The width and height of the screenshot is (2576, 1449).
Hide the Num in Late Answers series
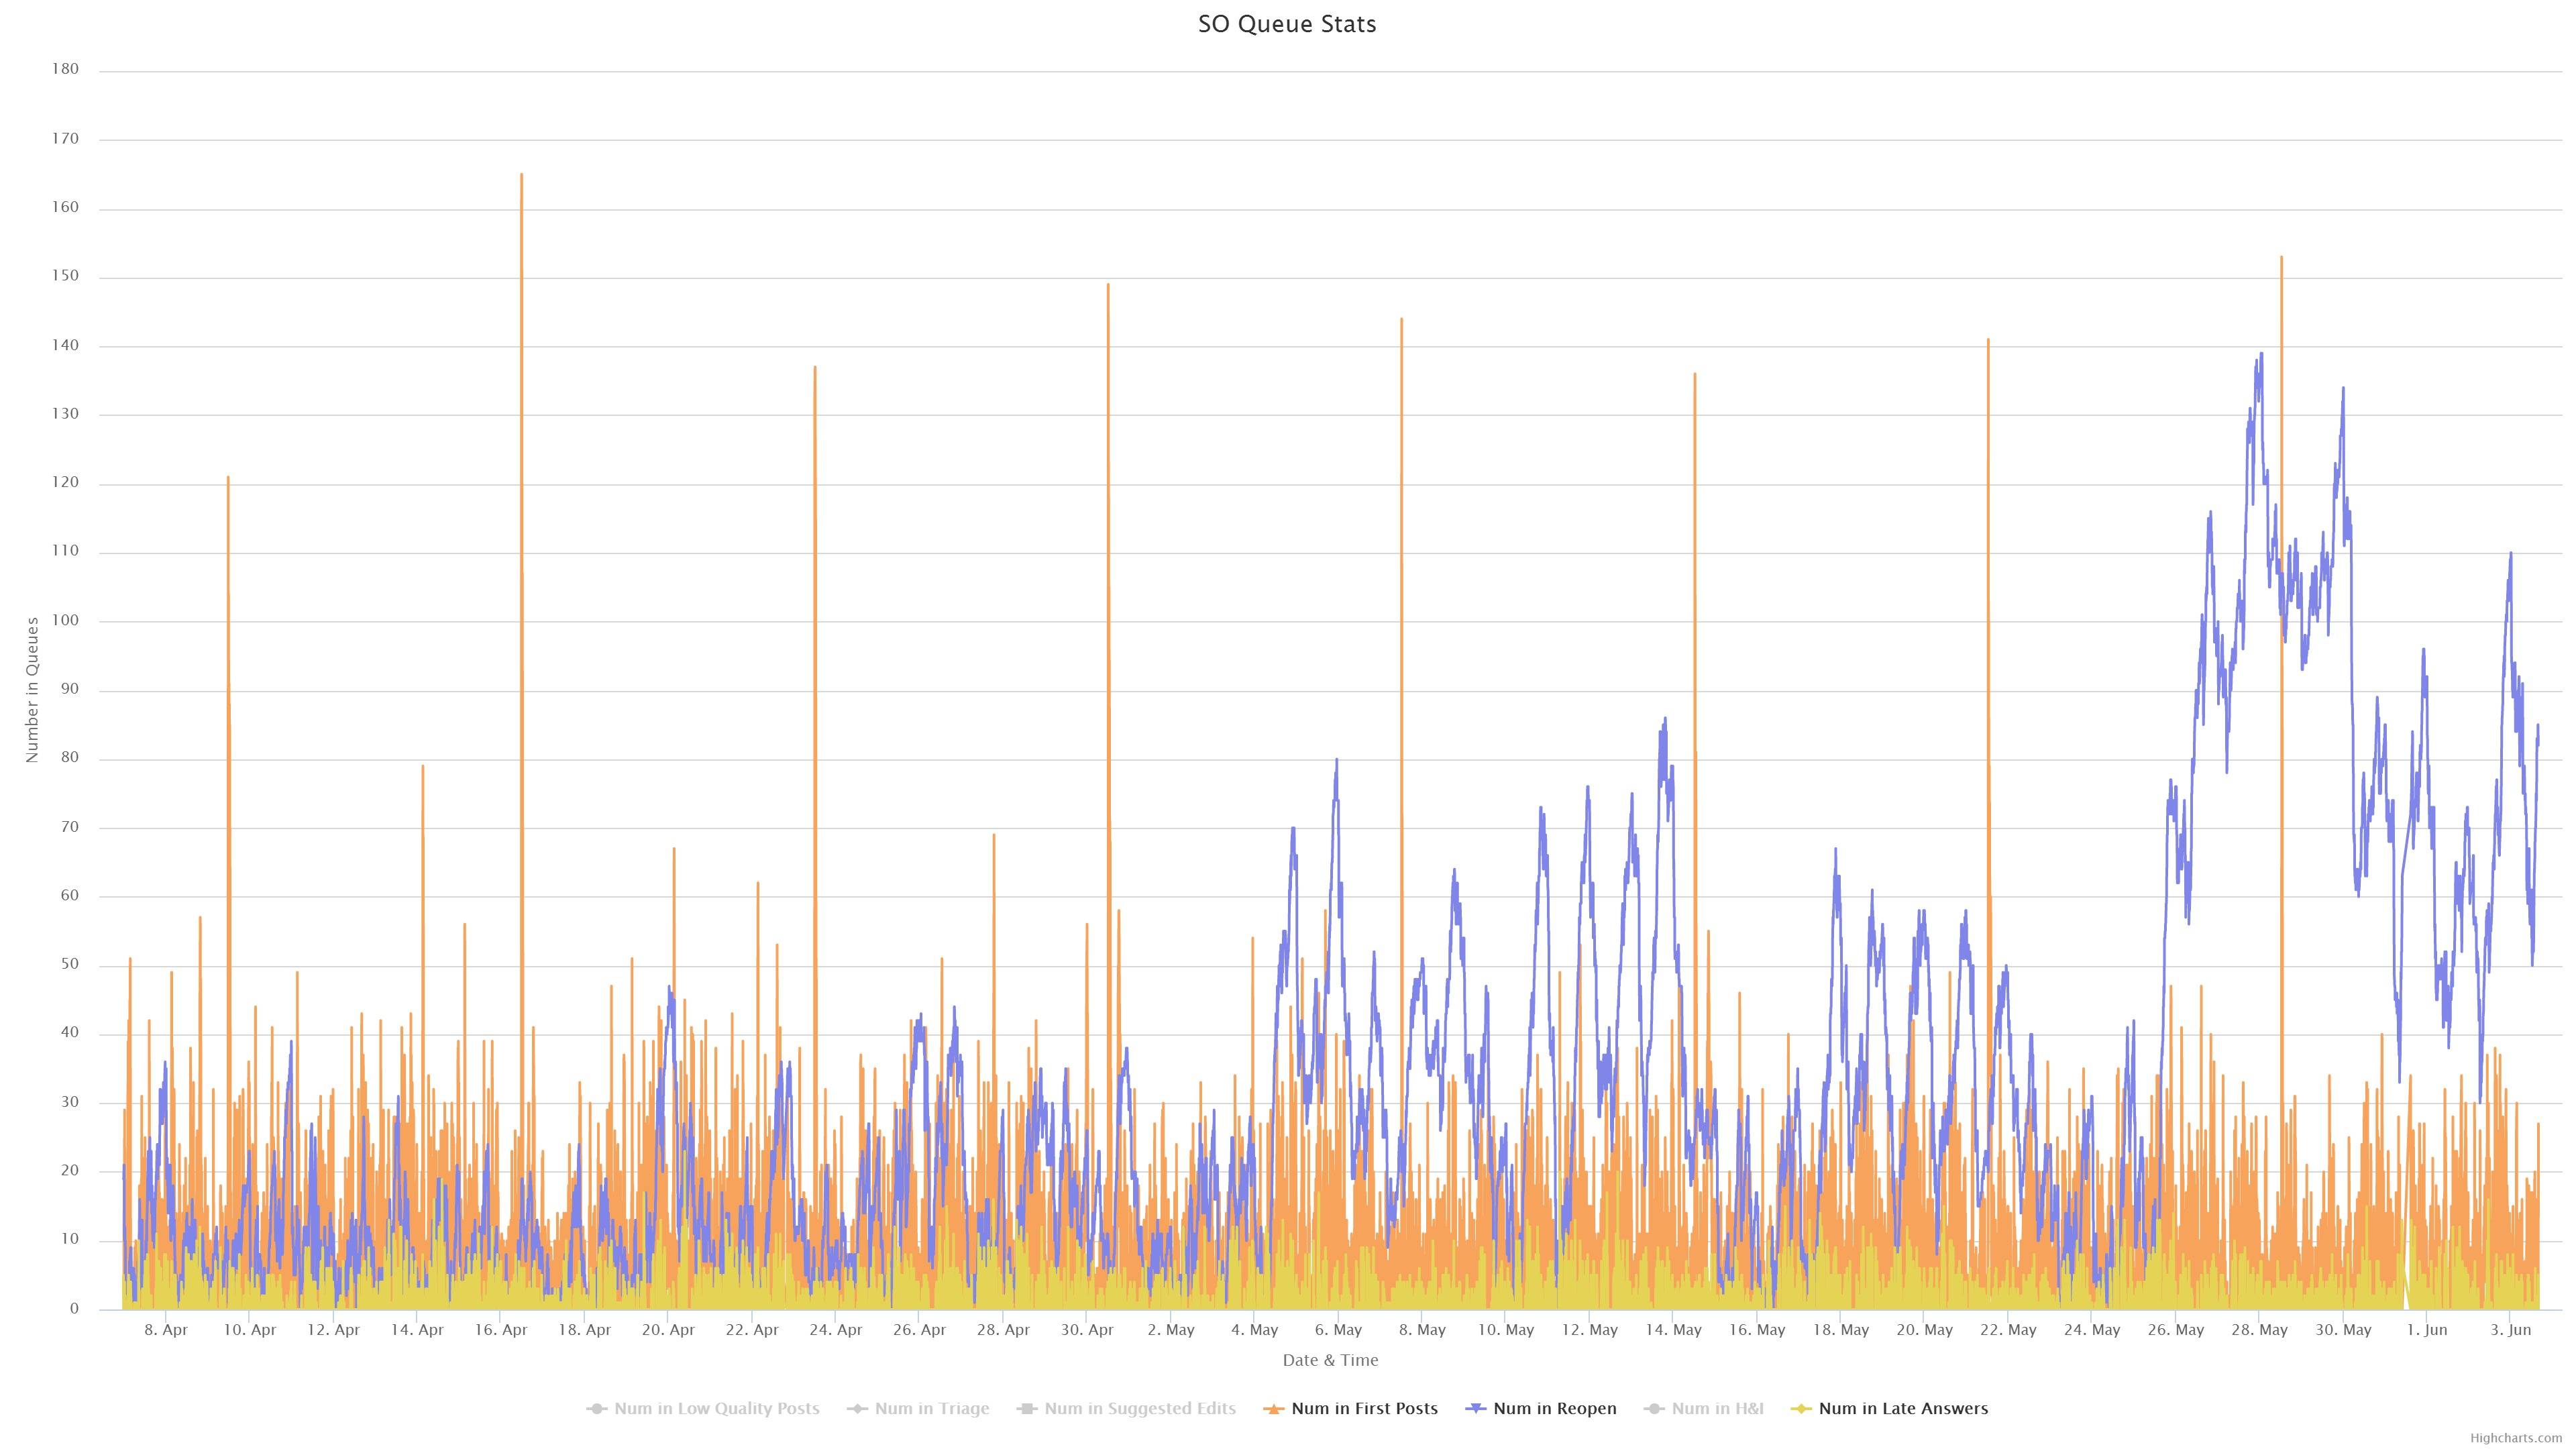point(1890,1408)
